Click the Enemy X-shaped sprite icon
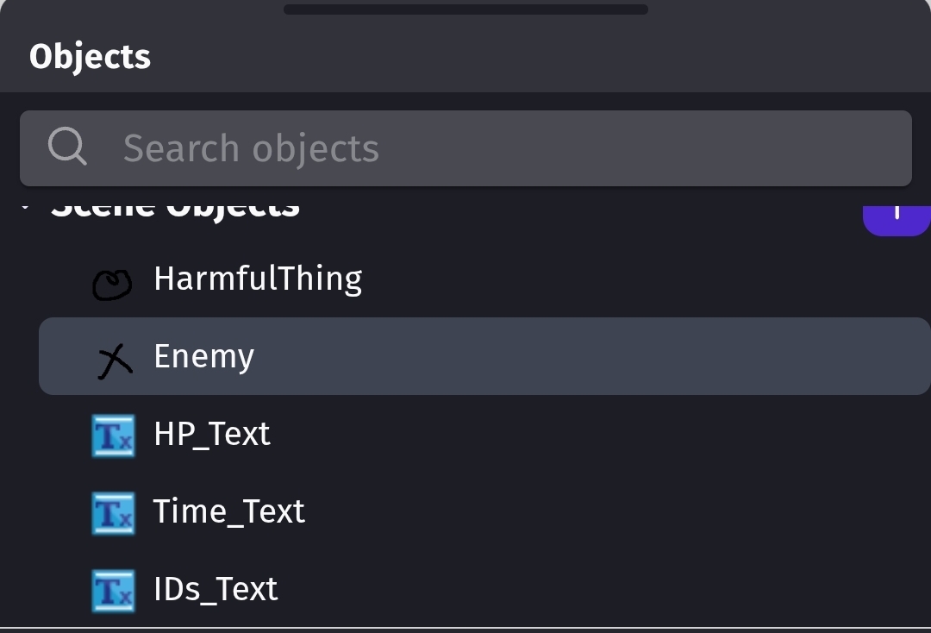Viewport: 931px width, 633px height. (114, 360)
